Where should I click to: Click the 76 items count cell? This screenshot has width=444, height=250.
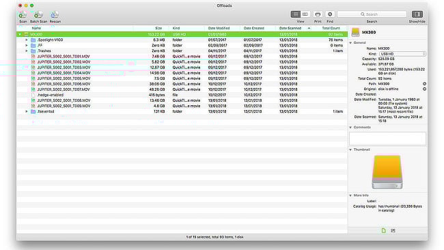pos(335,40)
